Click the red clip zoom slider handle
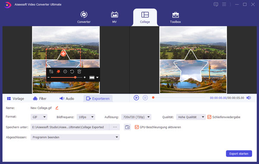This screenshot has height=164, width=259. coord(75,77)
